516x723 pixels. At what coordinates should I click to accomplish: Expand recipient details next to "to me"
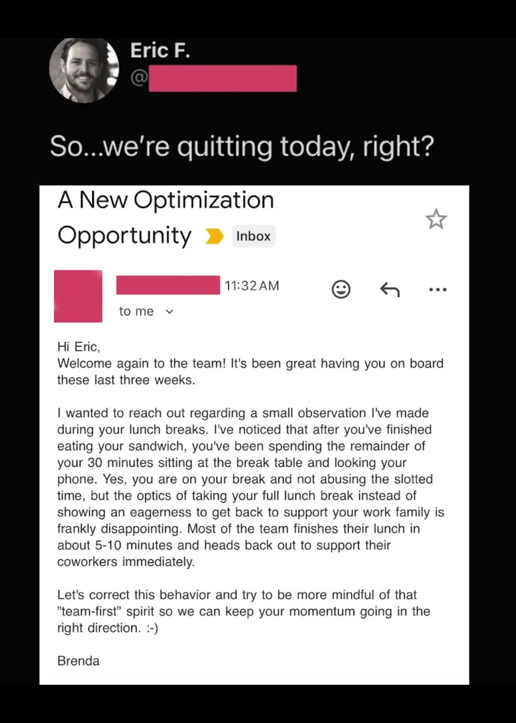(x=170, y=312)
